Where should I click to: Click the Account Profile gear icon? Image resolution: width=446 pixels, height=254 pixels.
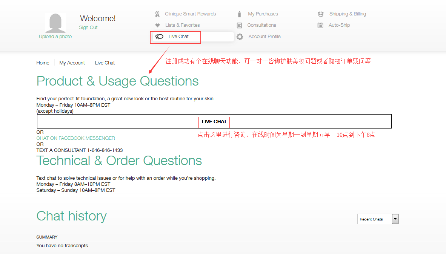pos(240,37)
